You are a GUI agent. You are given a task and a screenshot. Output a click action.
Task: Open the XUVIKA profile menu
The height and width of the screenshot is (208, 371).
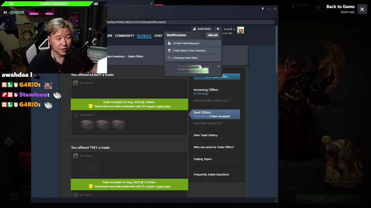(x=144, y=36)
